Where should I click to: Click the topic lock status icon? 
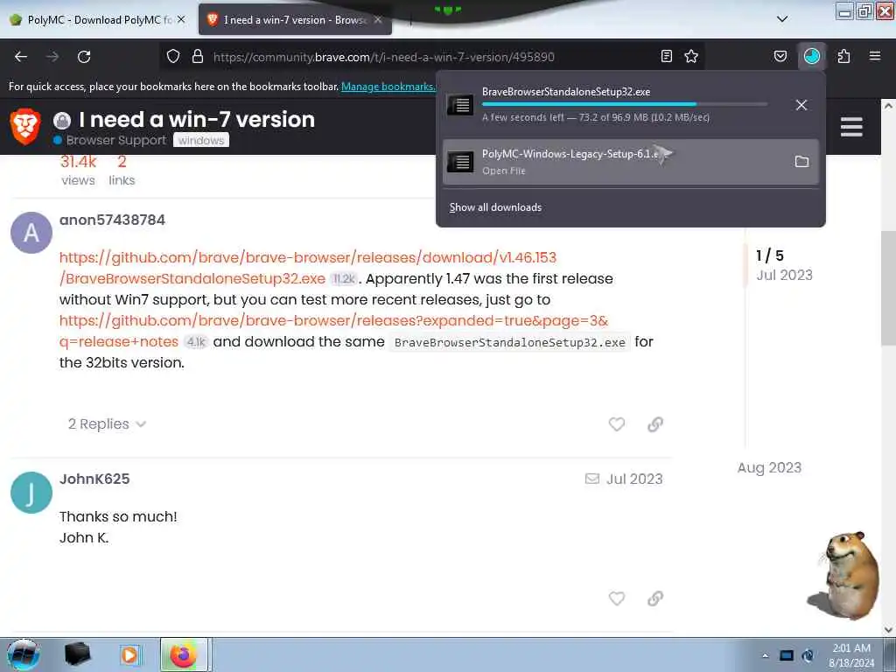pos(62,120)
